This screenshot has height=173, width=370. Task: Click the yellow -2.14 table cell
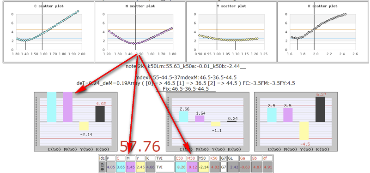[203, 167]
